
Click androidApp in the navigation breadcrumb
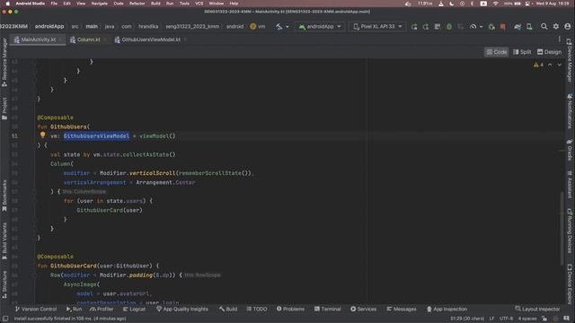(x=49, y=26)
